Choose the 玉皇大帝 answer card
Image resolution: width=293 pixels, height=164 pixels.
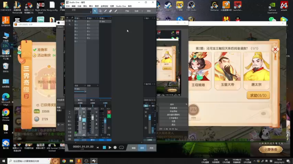point(227,71)
